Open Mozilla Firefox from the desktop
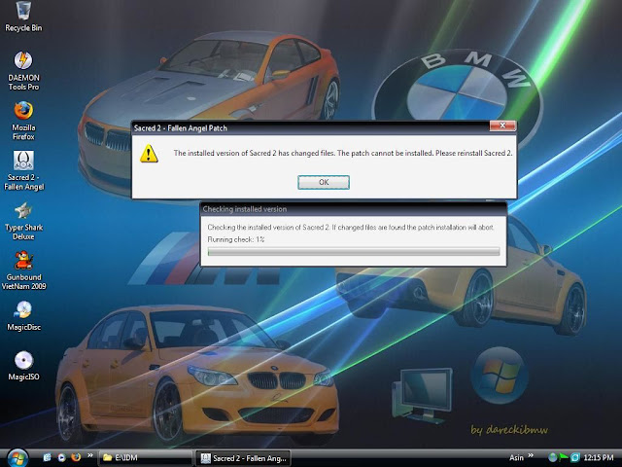Screen dimensions: 622x467 (23, 121)
